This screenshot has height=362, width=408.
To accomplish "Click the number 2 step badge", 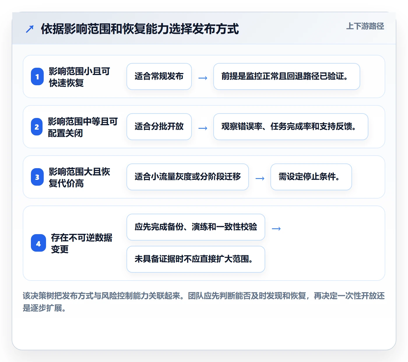I will [37, 127].
